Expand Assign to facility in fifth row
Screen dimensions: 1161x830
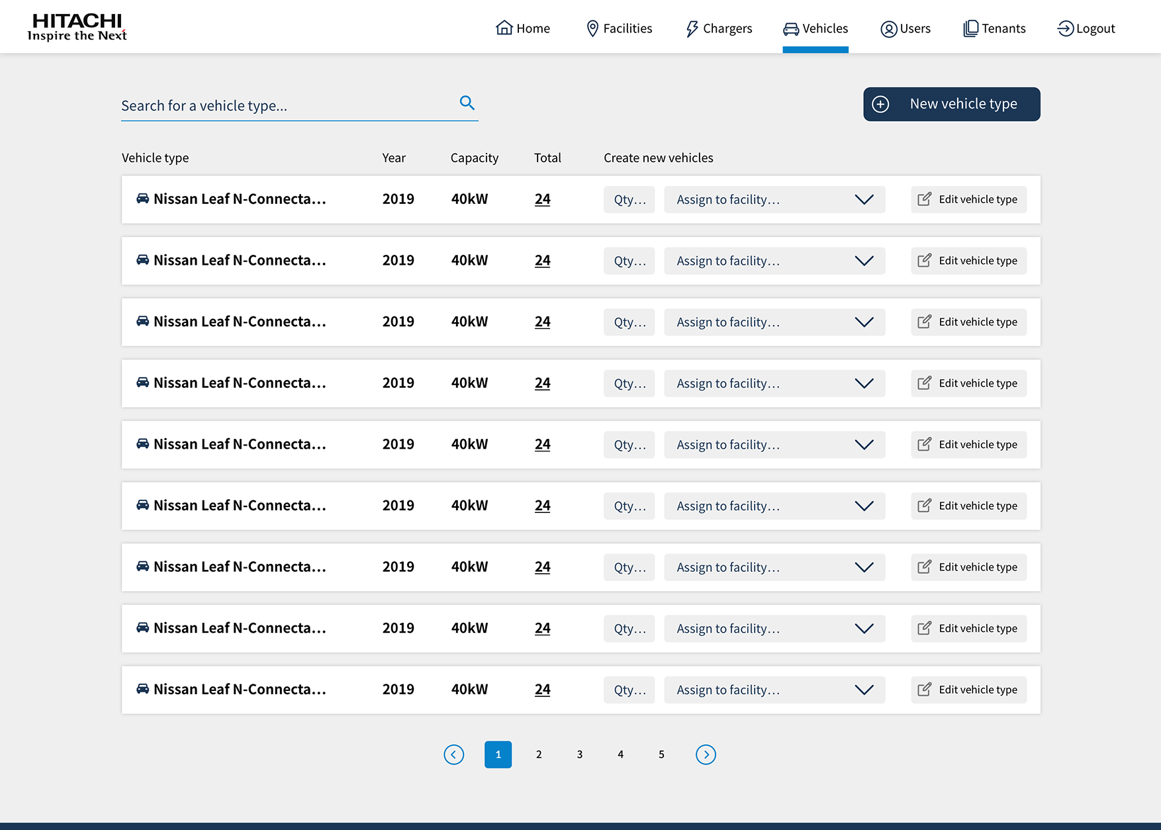pyautogui.click(x=774, y=444)
